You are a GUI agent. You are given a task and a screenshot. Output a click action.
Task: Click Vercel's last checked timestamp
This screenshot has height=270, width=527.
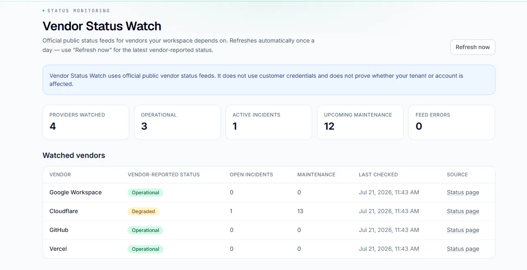[389, 249]
